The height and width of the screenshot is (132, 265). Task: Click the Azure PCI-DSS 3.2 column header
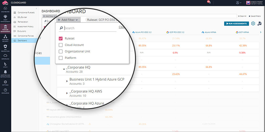click(141, 32)
